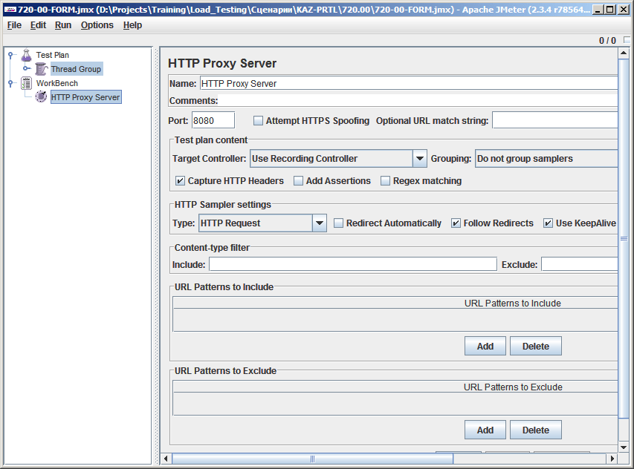Image resolution: width=634 pixels, height=469 pixels.
Task: Click the JMeter title bar application icon
Action: [10, 10]
